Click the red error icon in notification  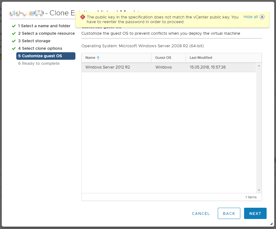(83, 17)
